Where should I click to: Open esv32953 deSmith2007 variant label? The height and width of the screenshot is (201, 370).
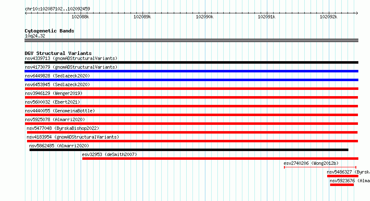click(x=109, y=154)
